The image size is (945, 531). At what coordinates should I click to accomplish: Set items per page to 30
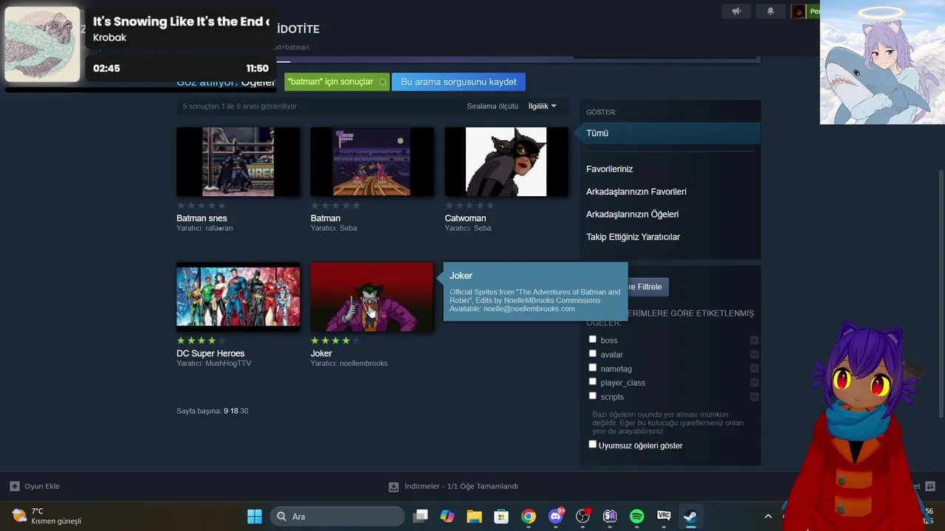point(244,411)
